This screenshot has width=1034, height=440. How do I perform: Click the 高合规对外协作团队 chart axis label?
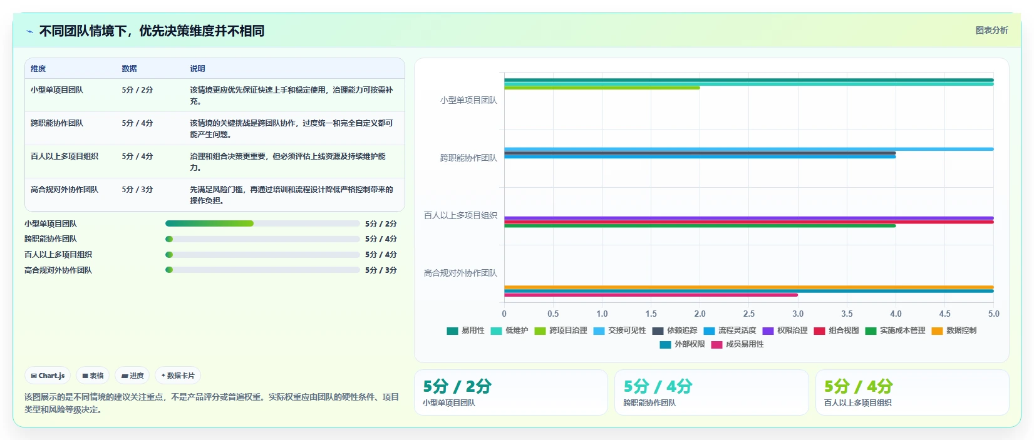click(460, 273)
